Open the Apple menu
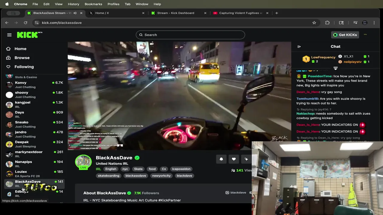 pos(7,4)
